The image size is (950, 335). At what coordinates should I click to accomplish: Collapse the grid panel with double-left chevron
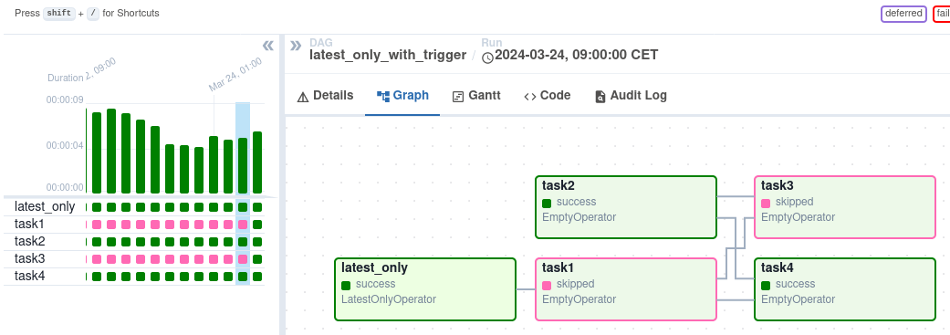click(267, 46)
